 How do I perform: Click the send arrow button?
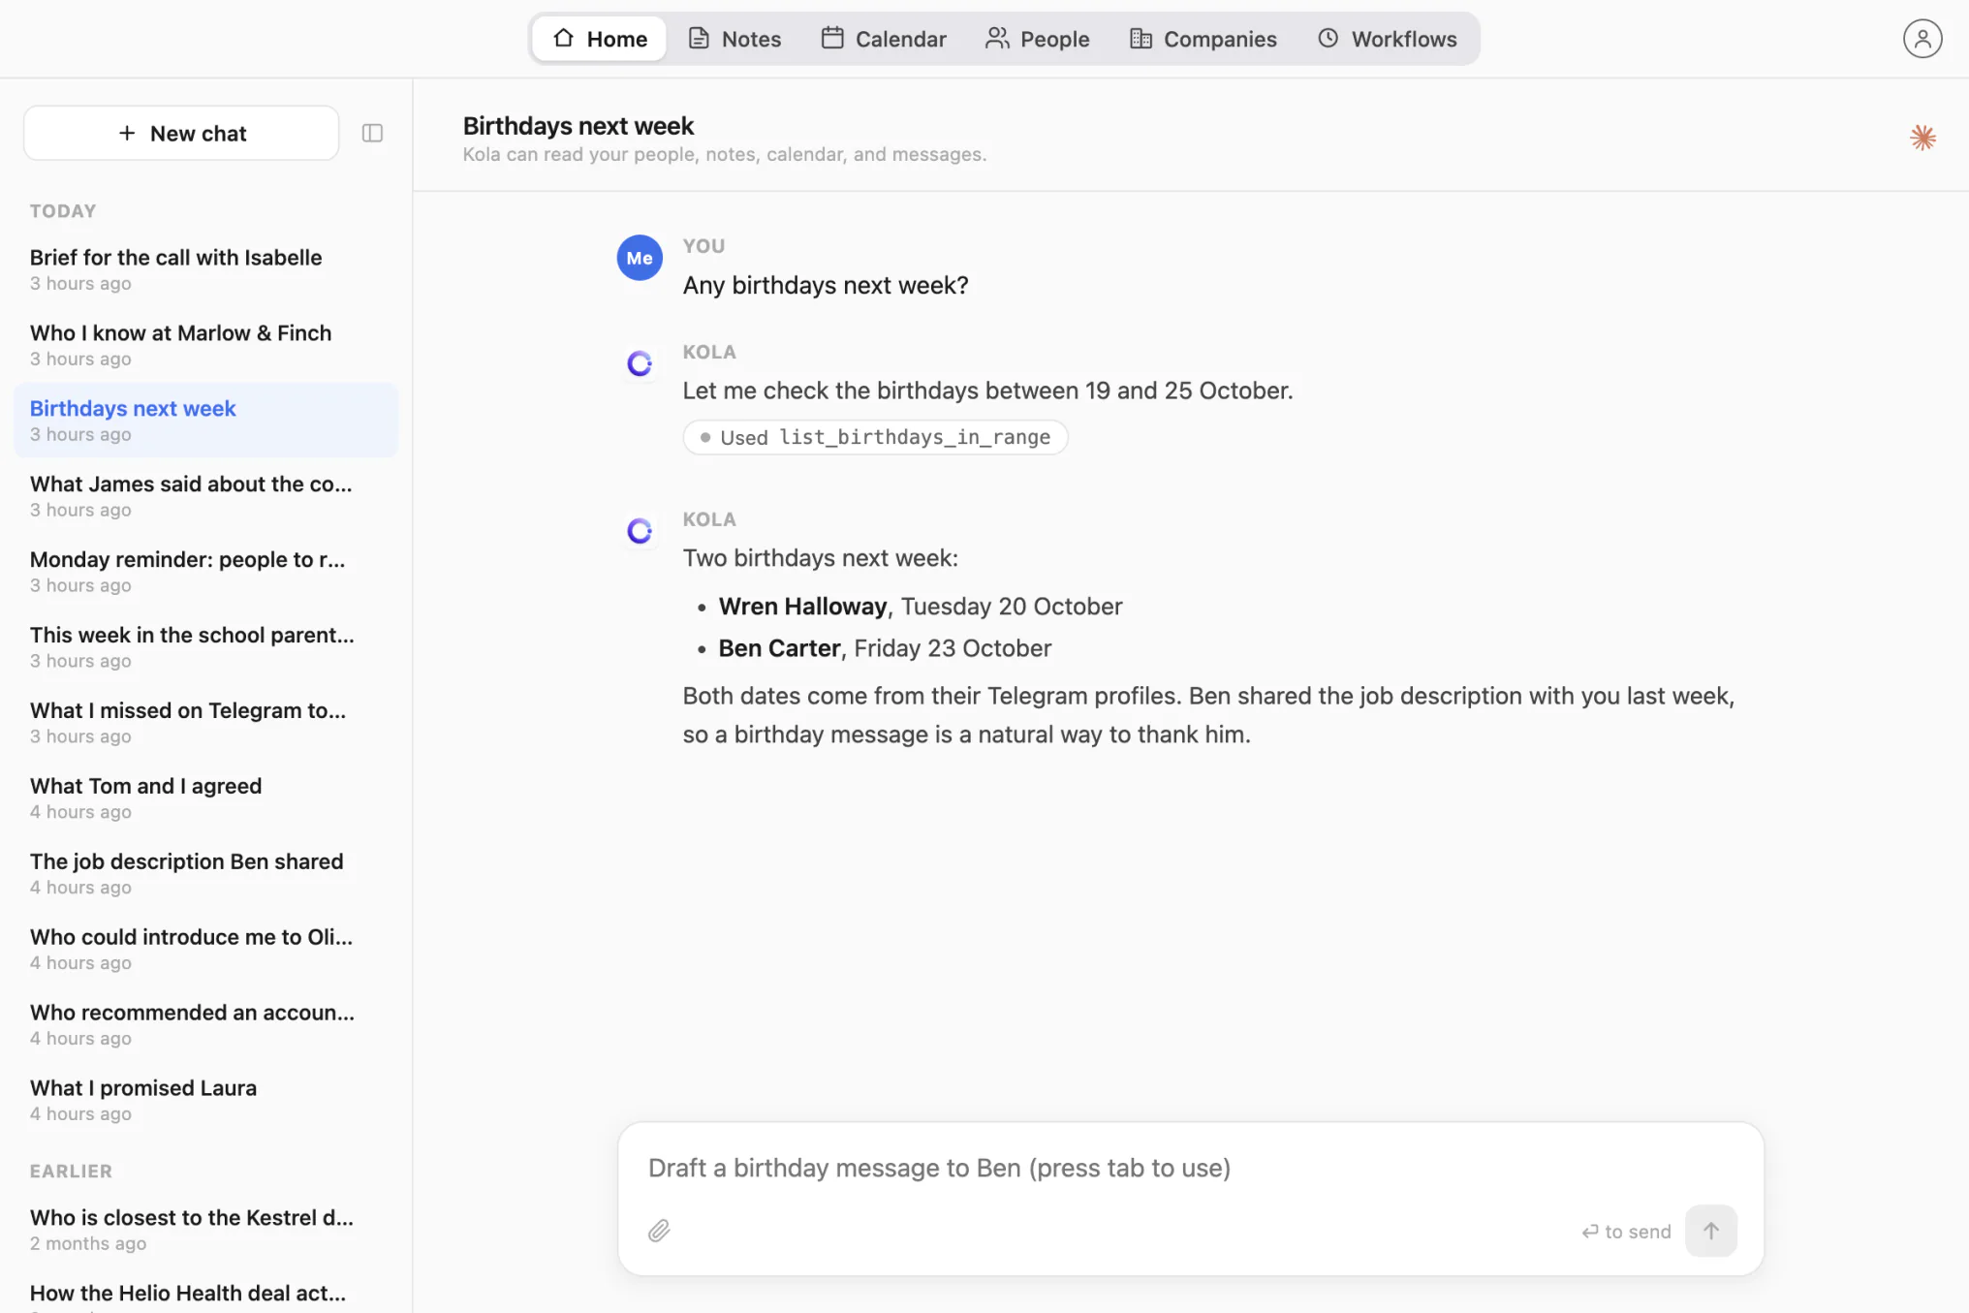tap(1711, 1231)
